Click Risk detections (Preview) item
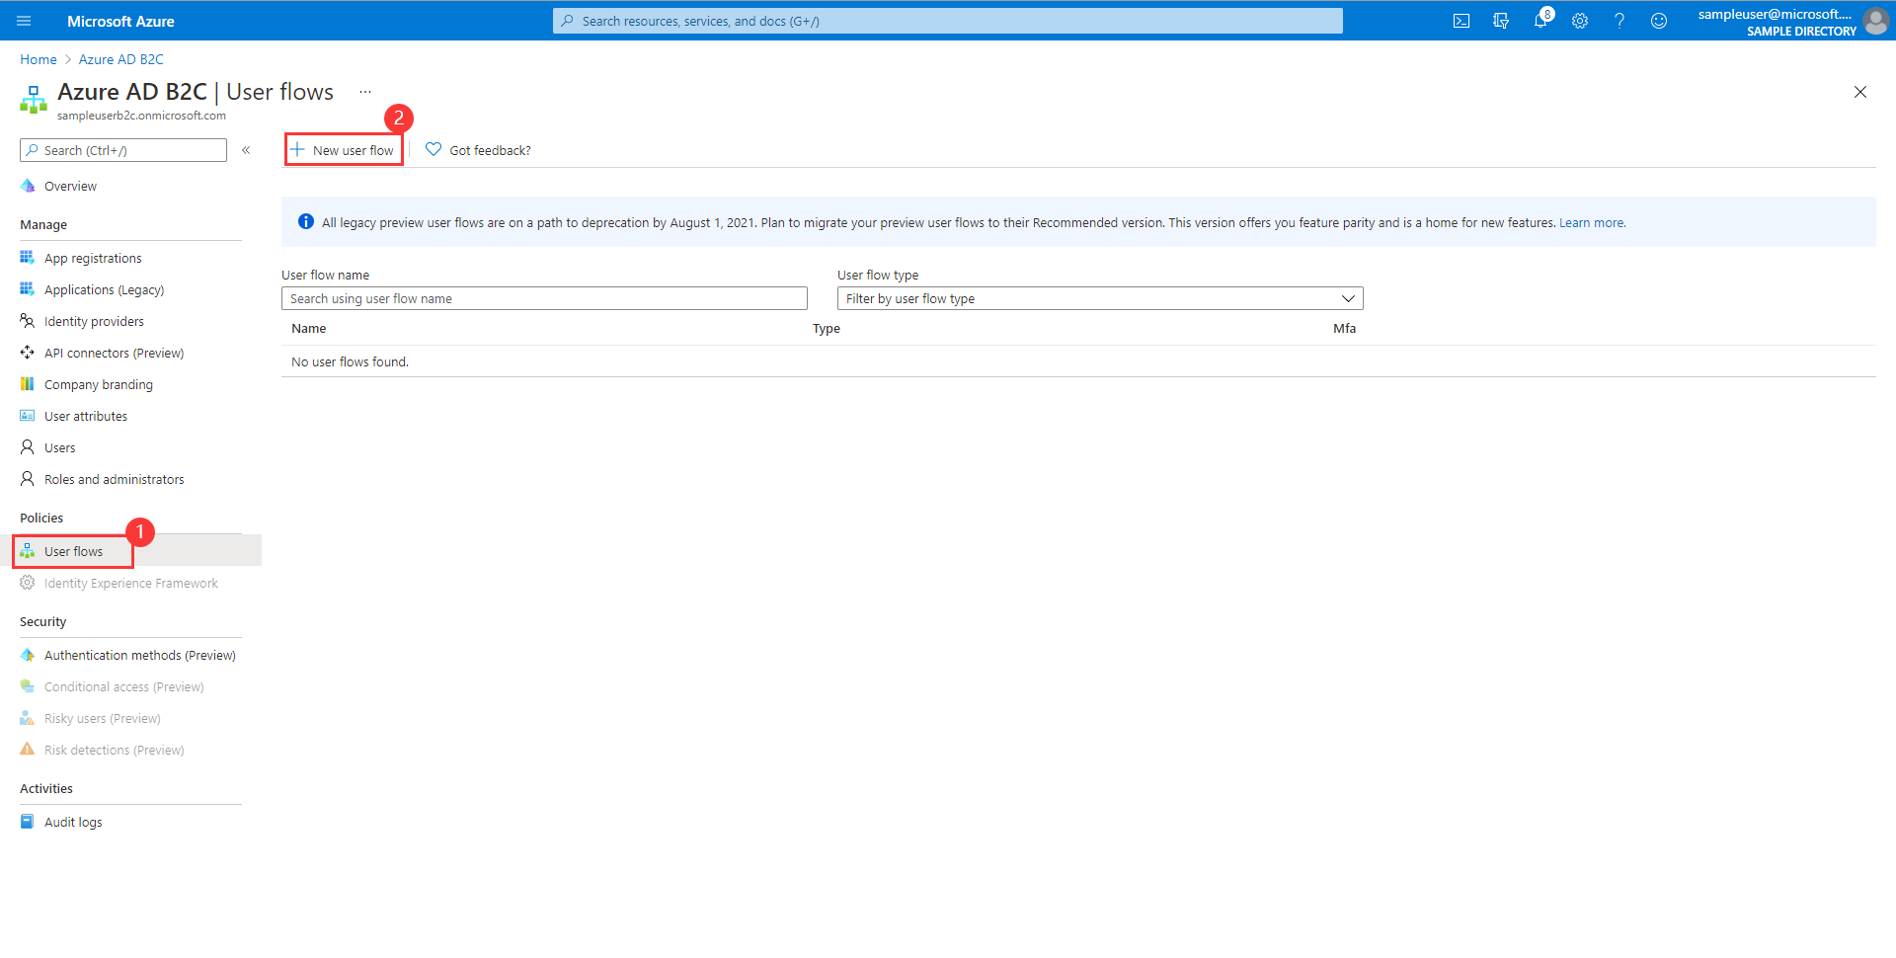1896x958 pixels. [x=115, y=750]
